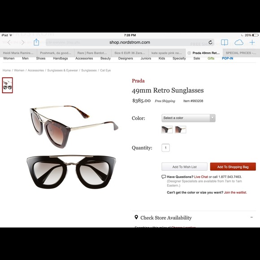Open the Shoes menu
This screenshot has width=260, height=260.
41,58
